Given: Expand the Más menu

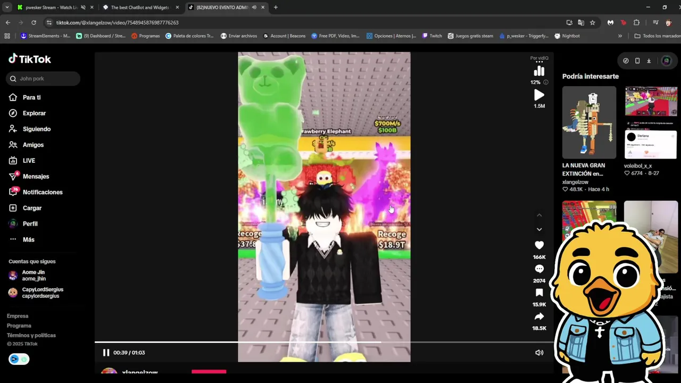Looking at the screenshot, I should 28,240.
